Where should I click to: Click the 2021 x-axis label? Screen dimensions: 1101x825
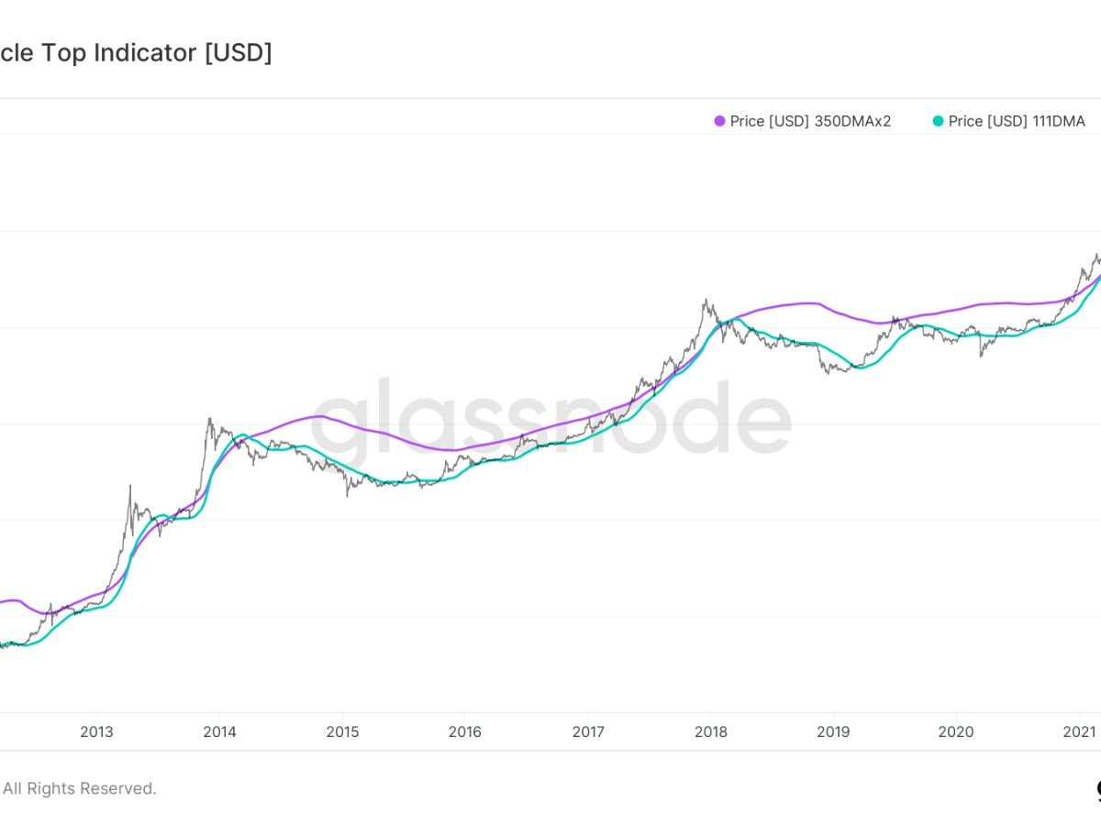(1079, 731)
